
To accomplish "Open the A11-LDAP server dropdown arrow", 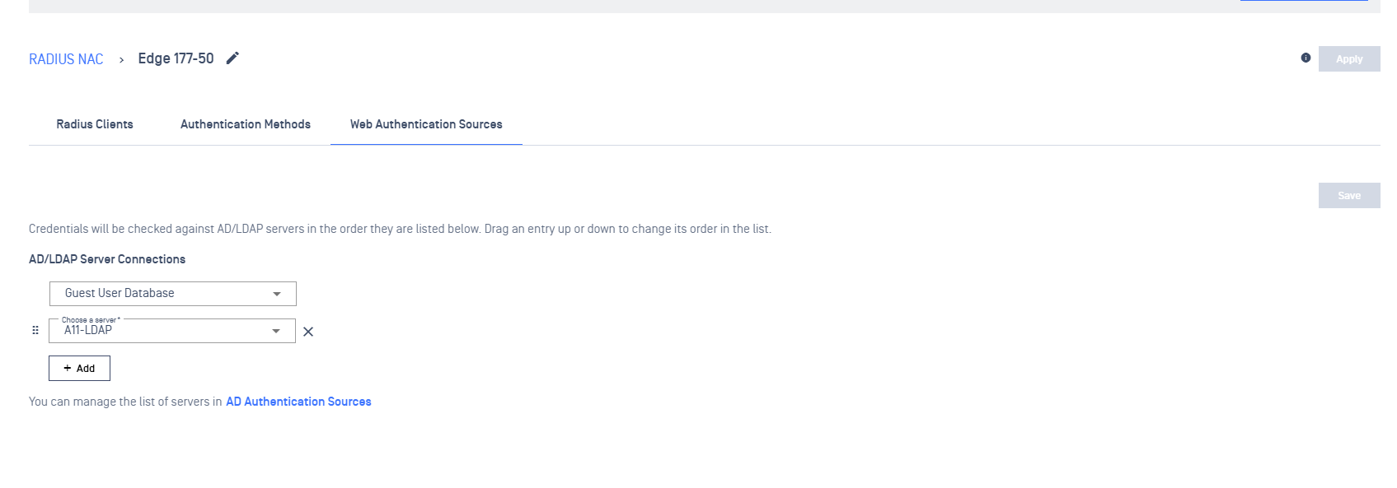I will (x=276, y=331).
